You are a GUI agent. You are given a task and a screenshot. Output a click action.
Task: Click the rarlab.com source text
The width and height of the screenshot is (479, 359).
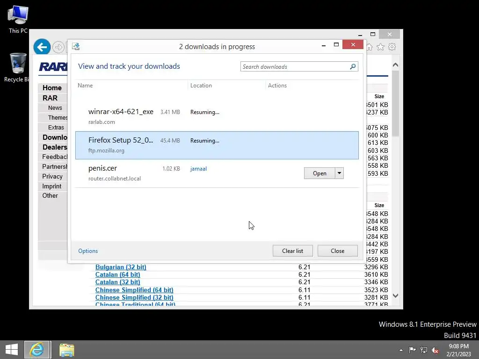point(102,122)
